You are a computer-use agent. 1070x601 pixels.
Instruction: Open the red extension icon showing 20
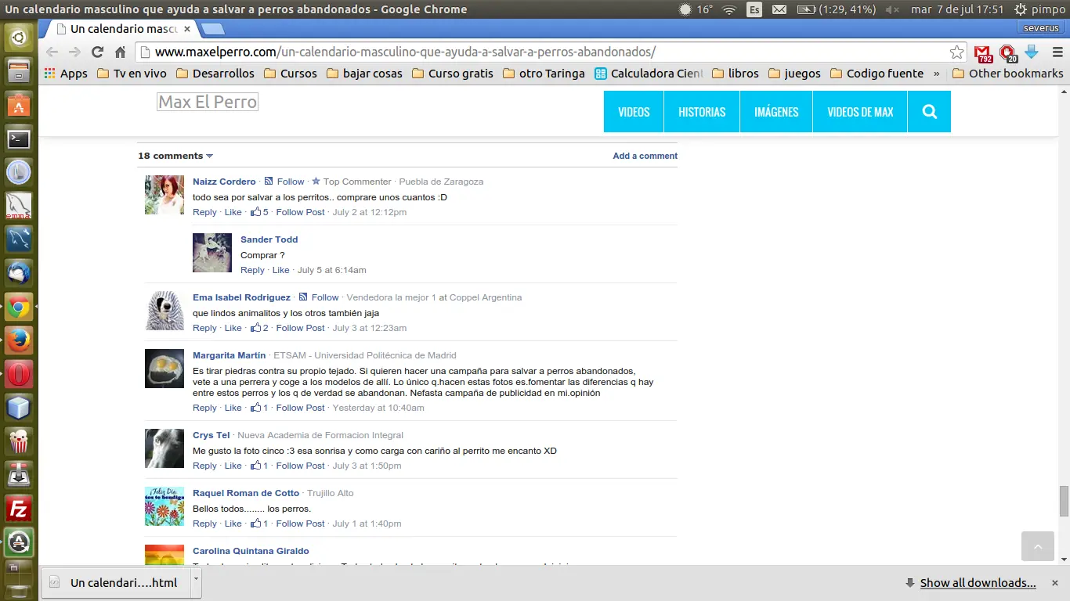click(x=1007, y=53)
